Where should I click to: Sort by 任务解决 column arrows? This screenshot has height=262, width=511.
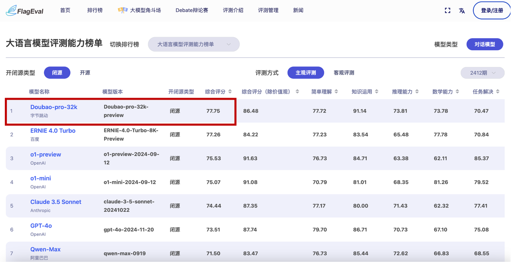(497, 92)
